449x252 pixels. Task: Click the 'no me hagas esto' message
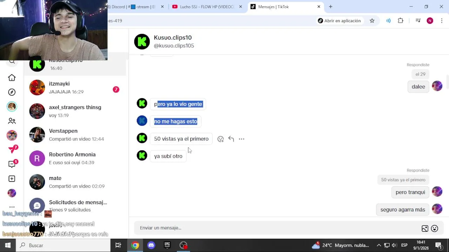(x=175, y=121)
